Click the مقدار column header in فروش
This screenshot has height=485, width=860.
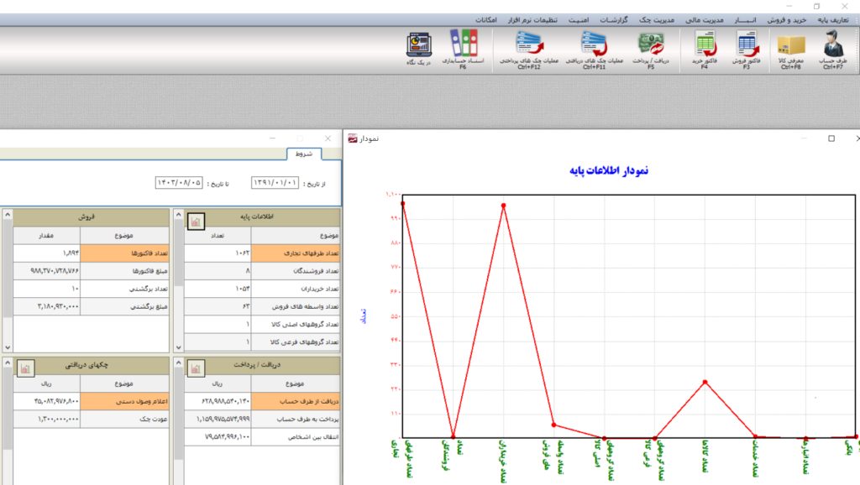[x=47, y=235]
